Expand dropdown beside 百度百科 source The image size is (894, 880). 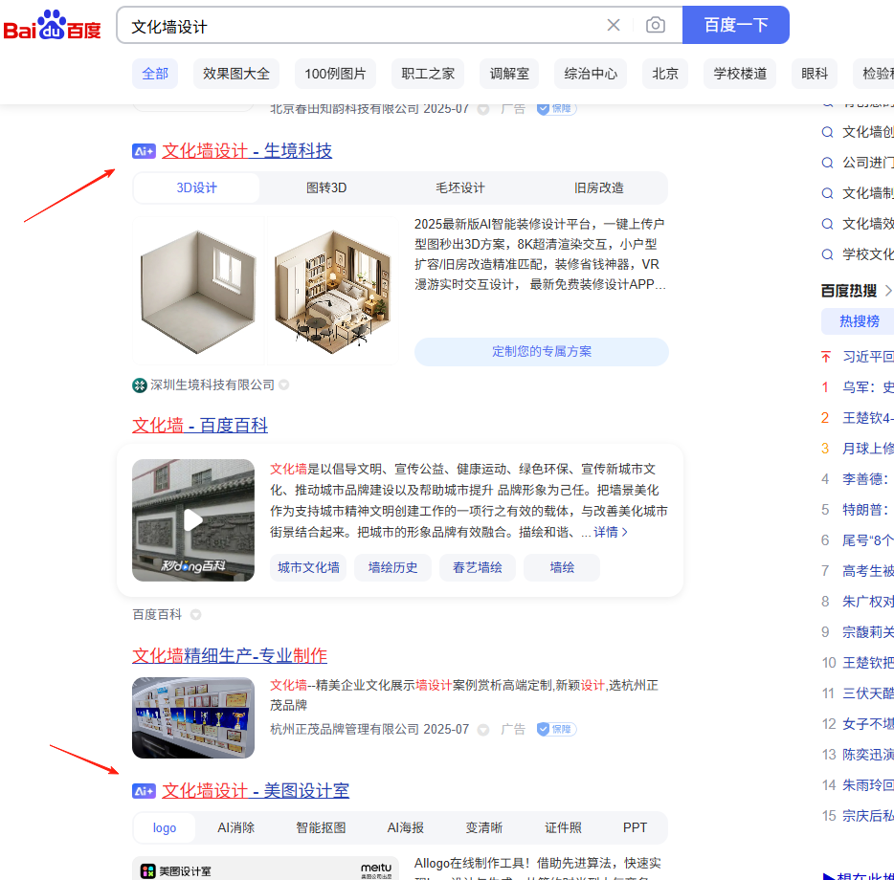point(195,615)
